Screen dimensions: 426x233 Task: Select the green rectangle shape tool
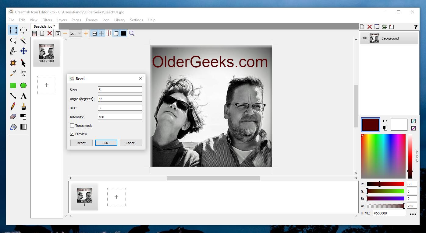13,85
